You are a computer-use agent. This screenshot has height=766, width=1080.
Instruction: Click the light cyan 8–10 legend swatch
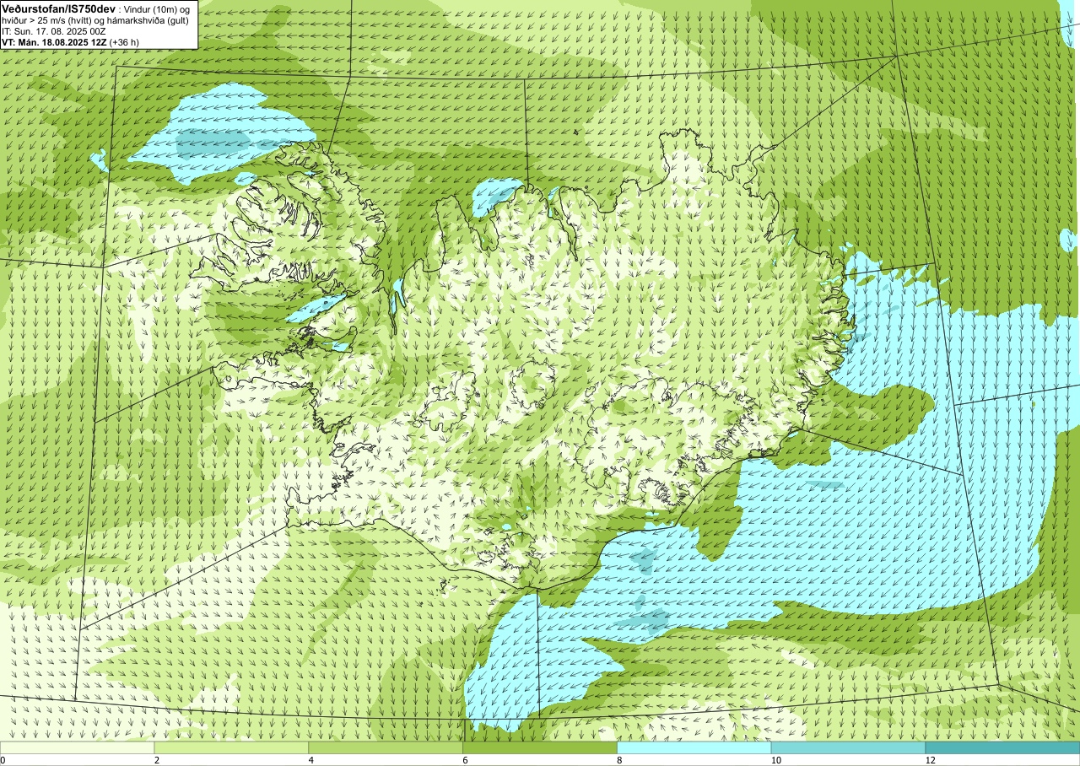[694, 747]
